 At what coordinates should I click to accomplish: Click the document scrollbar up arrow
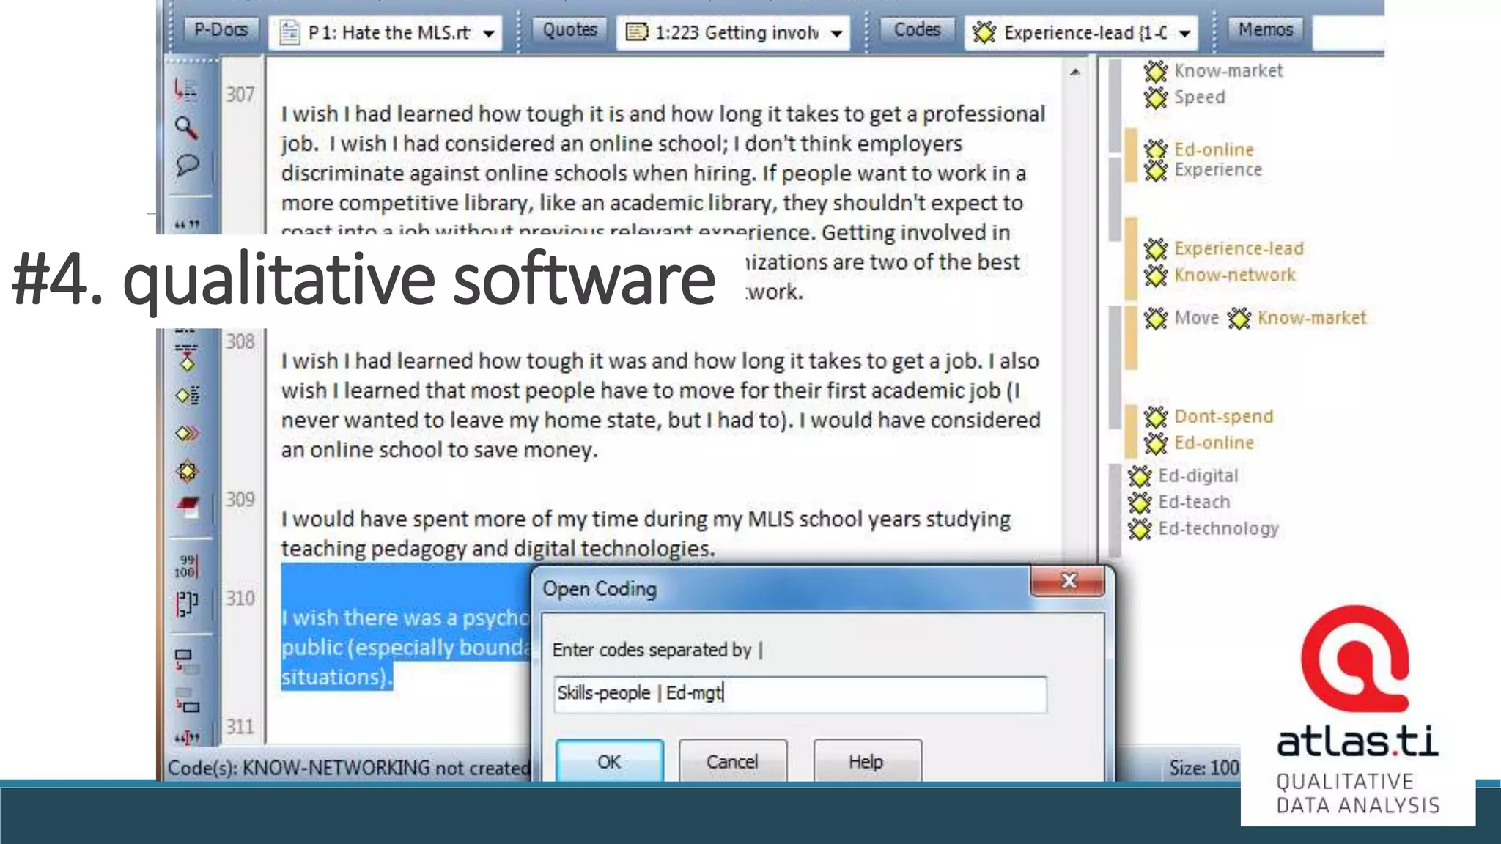(x=1075, y=72)
